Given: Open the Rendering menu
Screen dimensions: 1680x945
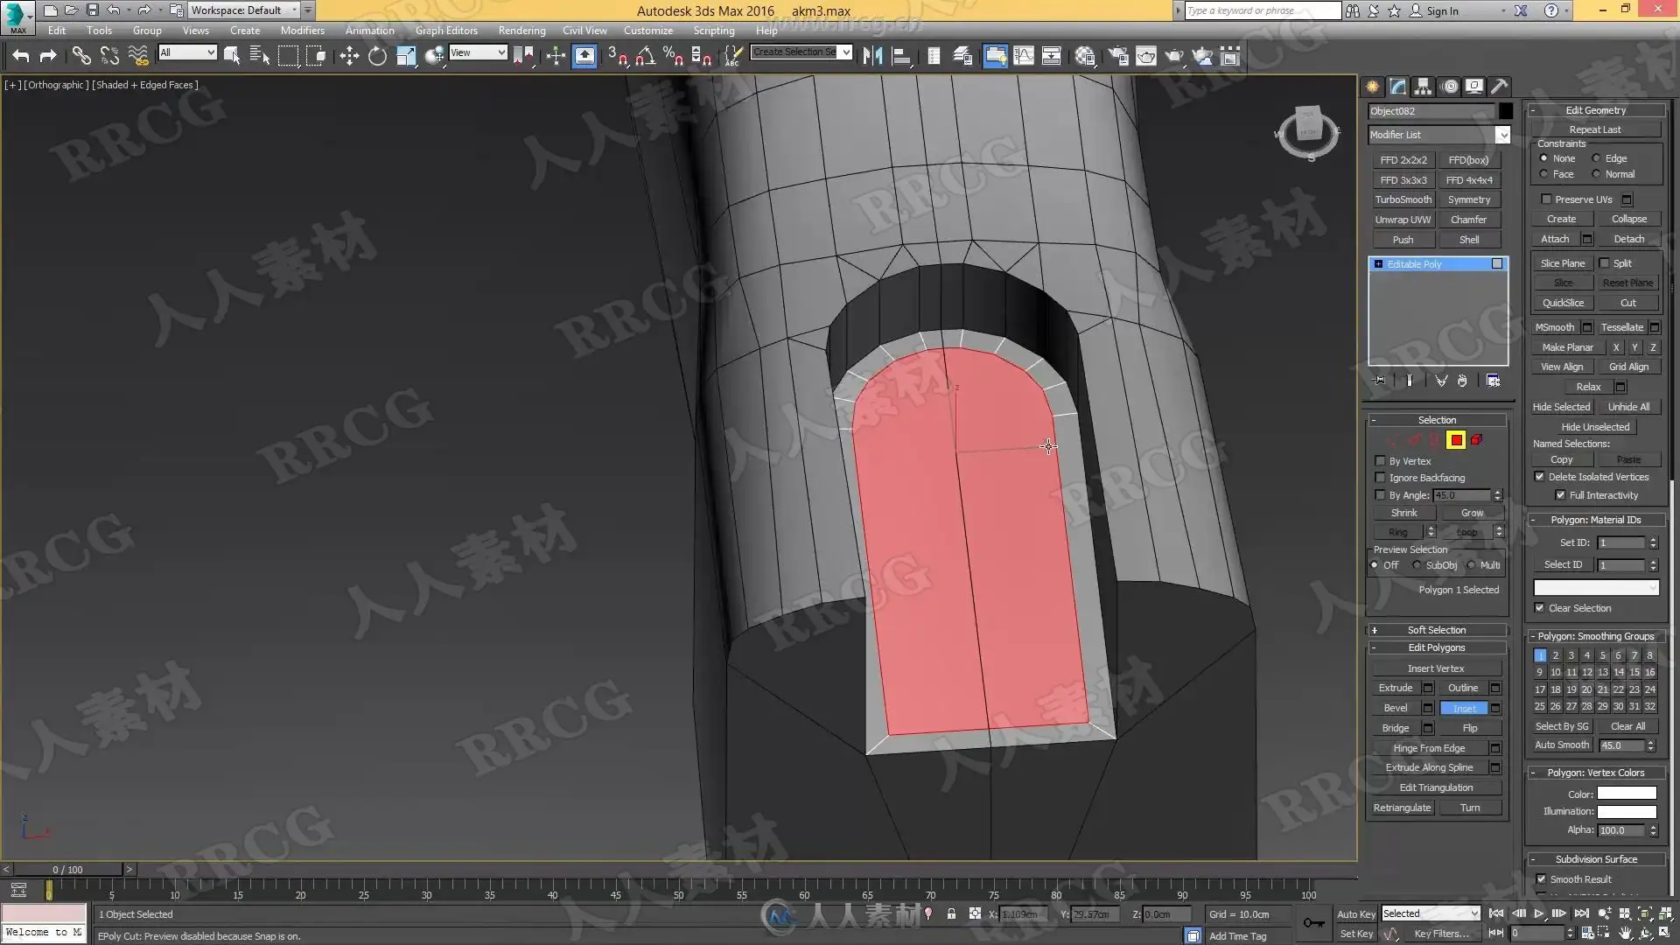Looking at the screenshot, I should (521, 31).
